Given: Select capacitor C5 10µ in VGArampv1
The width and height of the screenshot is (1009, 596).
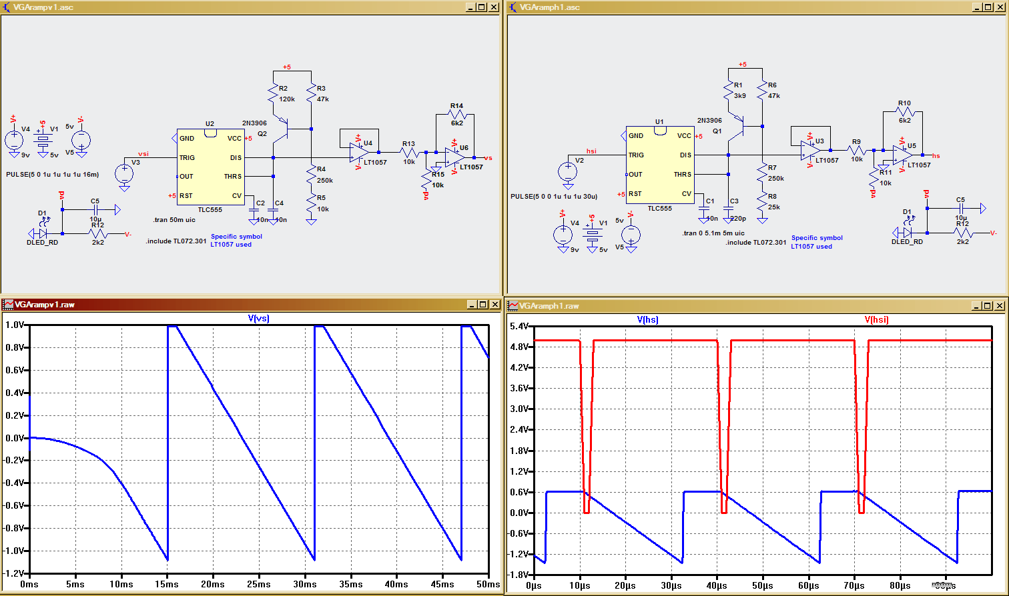Looking at the screenshot, I should coord(94,209).
